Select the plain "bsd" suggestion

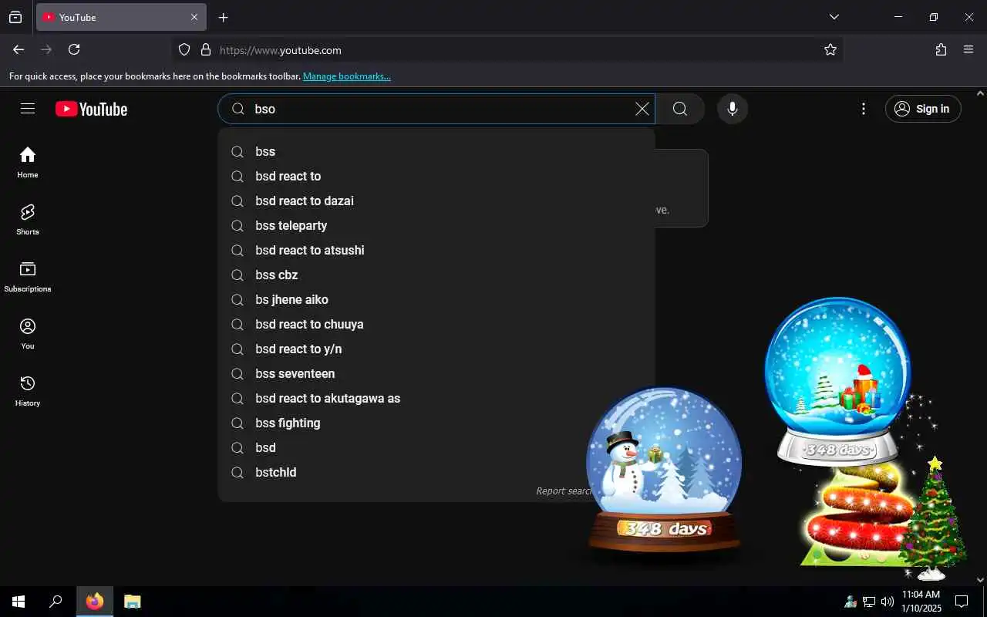tap(436, 448)
